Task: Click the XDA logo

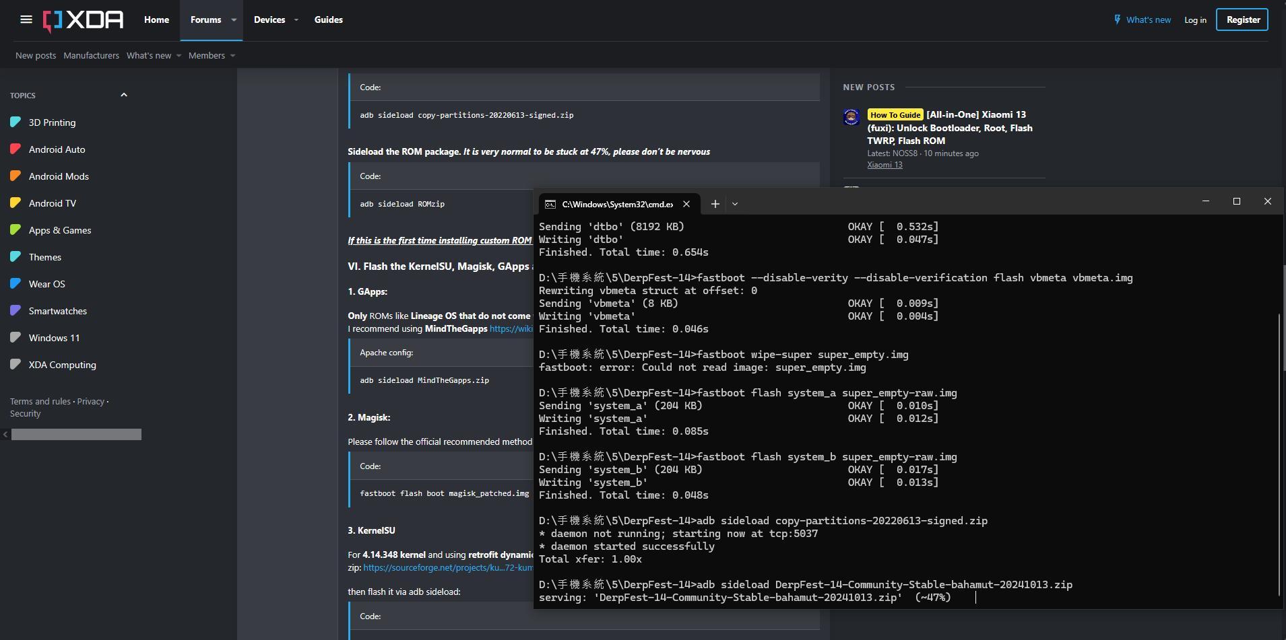Action: (x=84, y=21)
